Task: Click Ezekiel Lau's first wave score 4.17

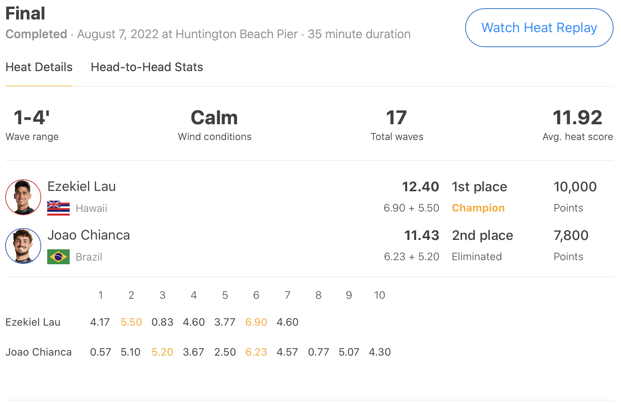Action: coord(100,322)
